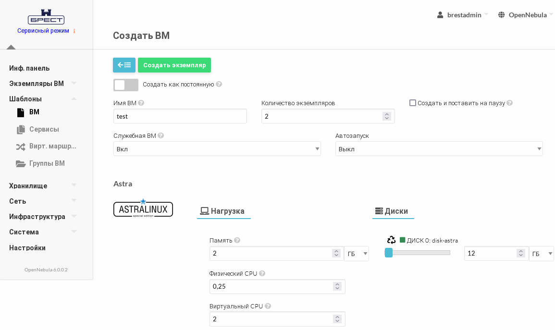Open the Служебная ВМ dropdown

pos(217,149)
